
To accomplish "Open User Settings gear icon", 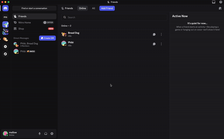I will [52, 134].
